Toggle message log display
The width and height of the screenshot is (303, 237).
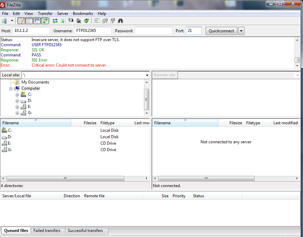click(21, 21)
